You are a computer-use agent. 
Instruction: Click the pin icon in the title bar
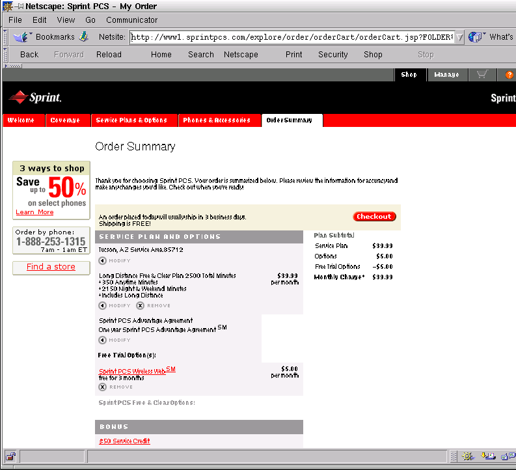20,6
